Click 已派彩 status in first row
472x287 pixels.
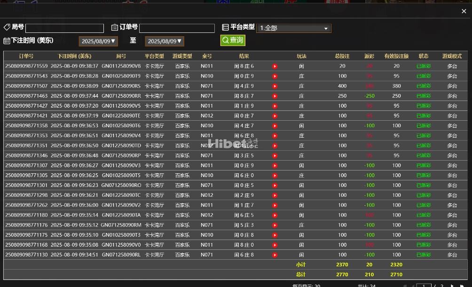[423, 66]
